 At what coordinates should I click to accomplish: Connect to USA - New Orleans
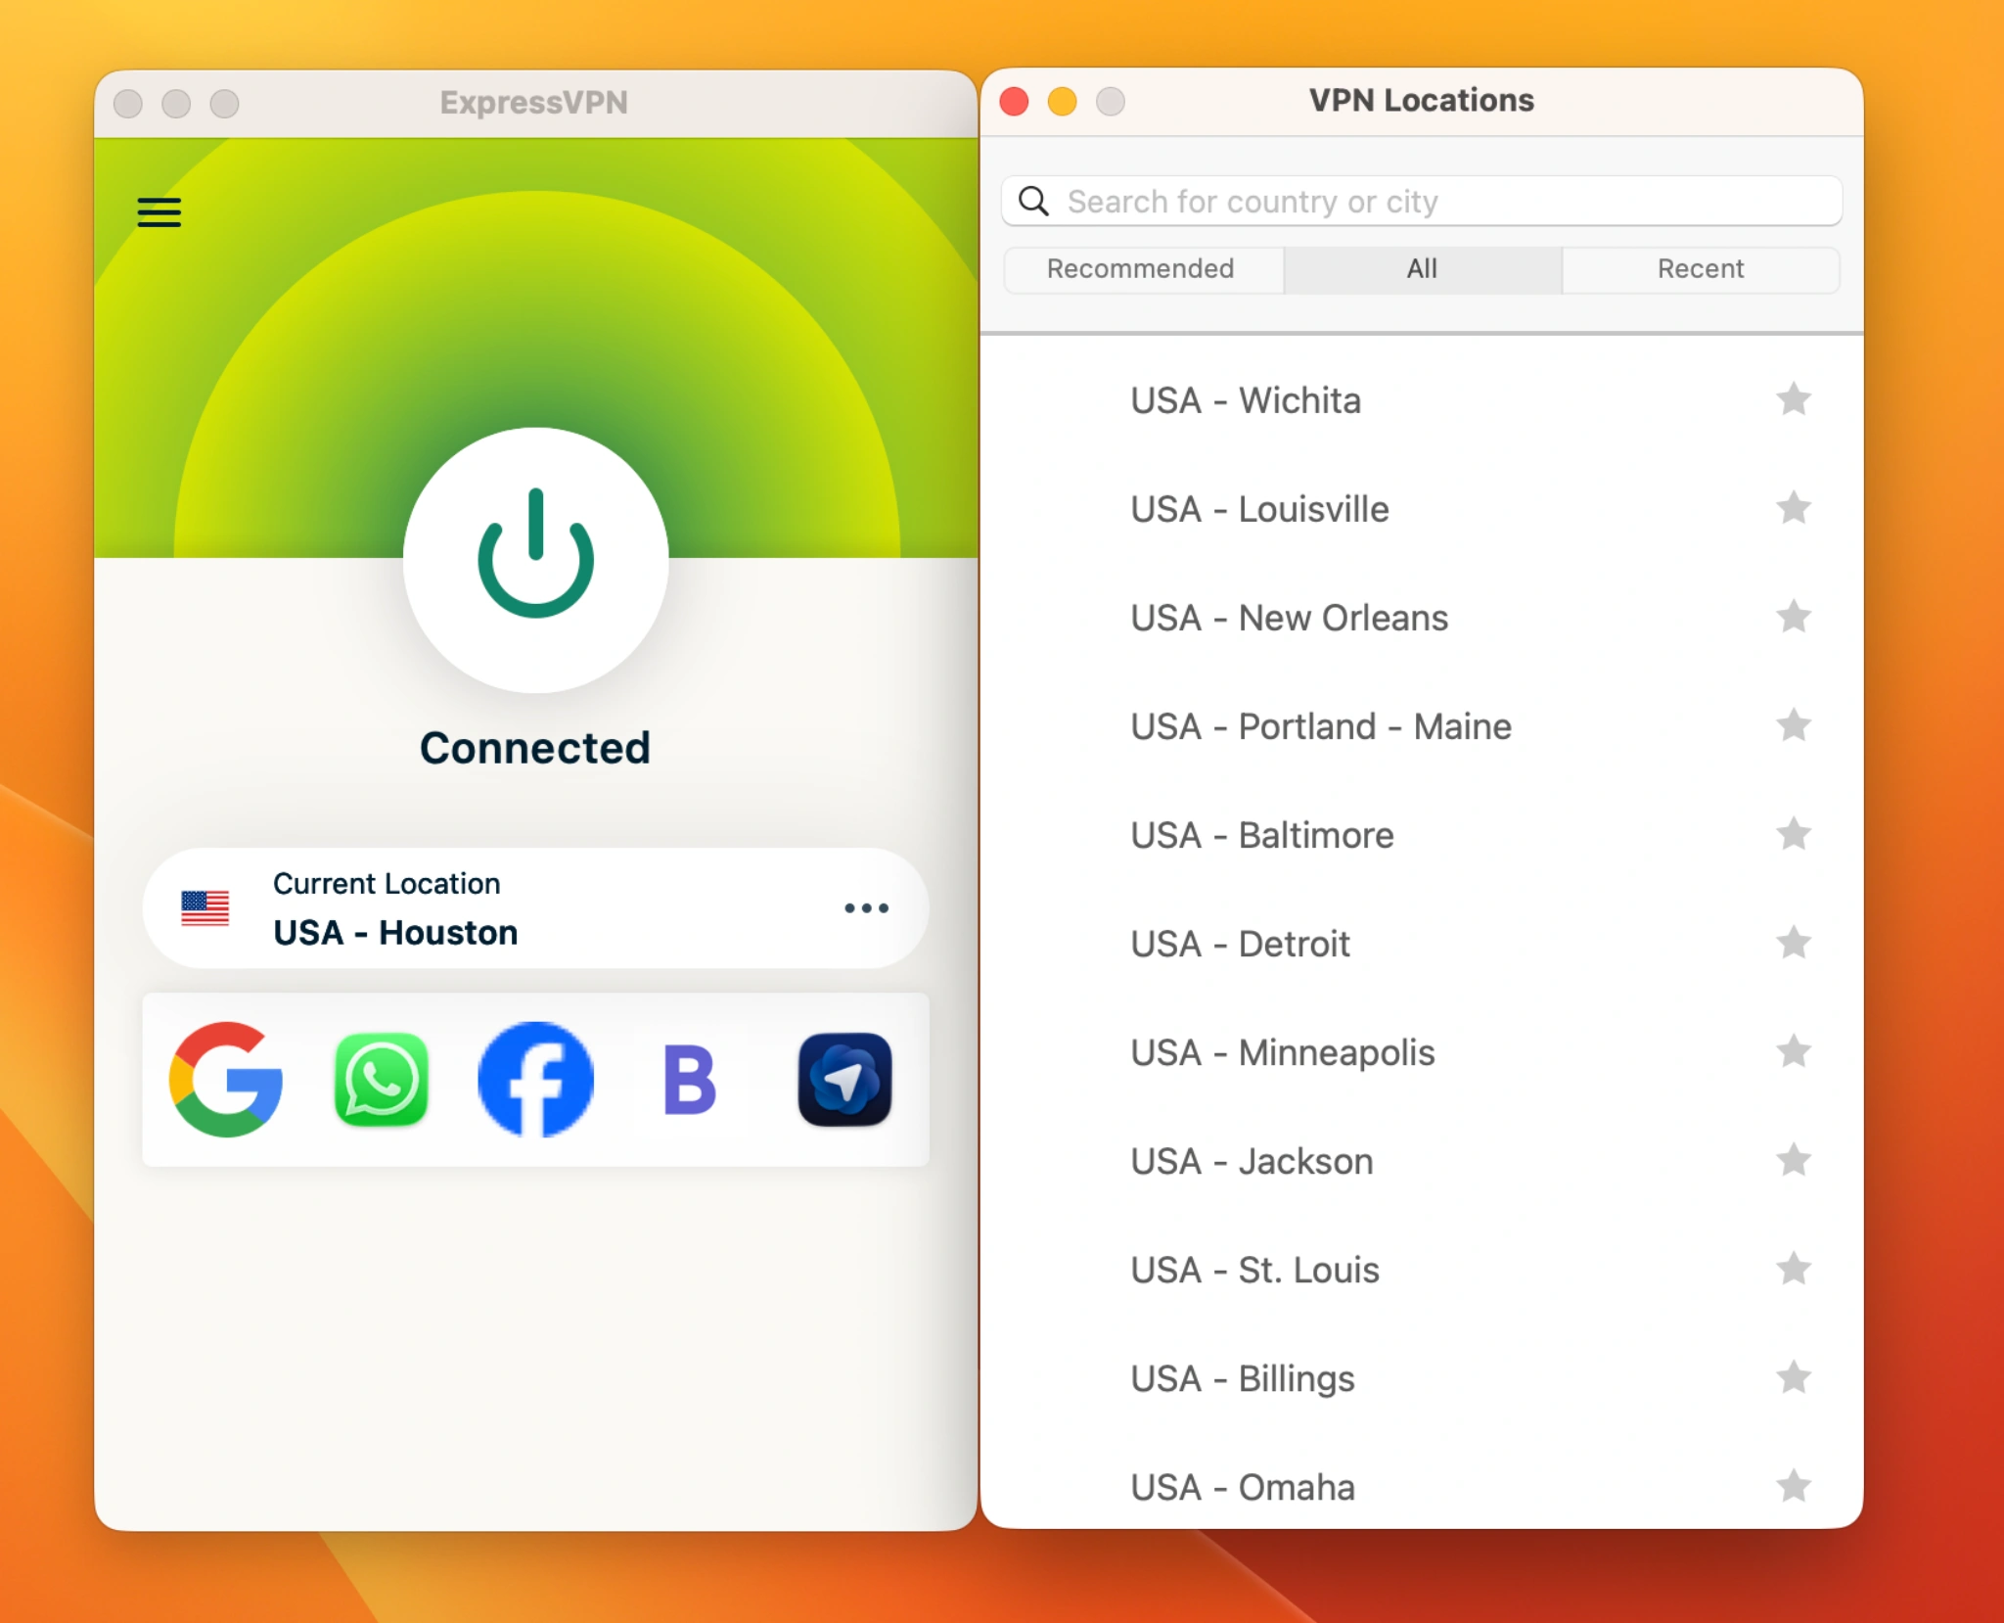pyautogui.click(x=1289, y=618)
